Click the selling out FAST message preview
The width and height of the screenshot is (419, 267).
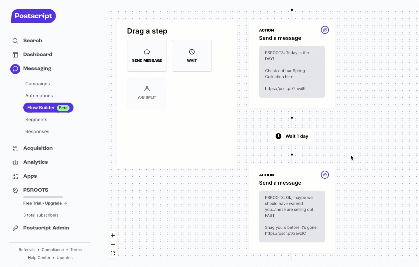pyautogui.click(x=292, y=217)
